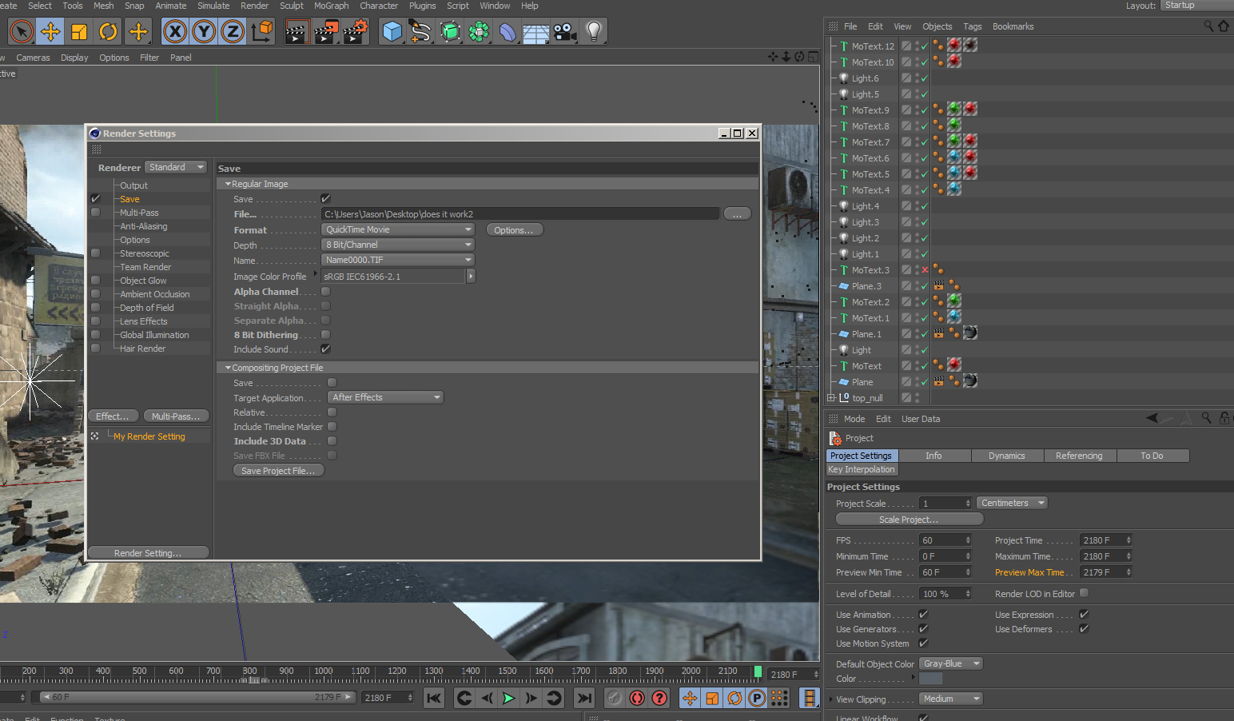Click the Save Project File button
1234x721 pixels.
pos(278,471)
